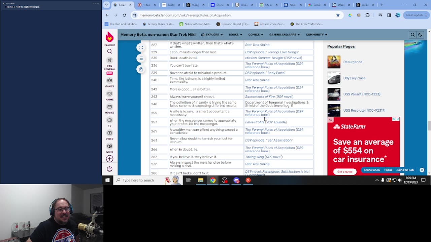Open 'Crimson Desert' bookmark

(233, 24)
